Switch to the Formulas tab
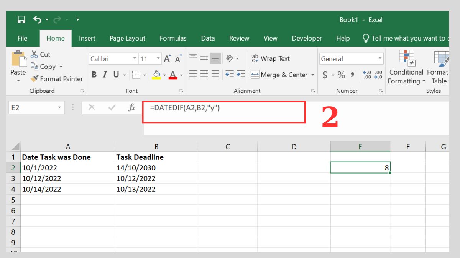 coord(173,38)
